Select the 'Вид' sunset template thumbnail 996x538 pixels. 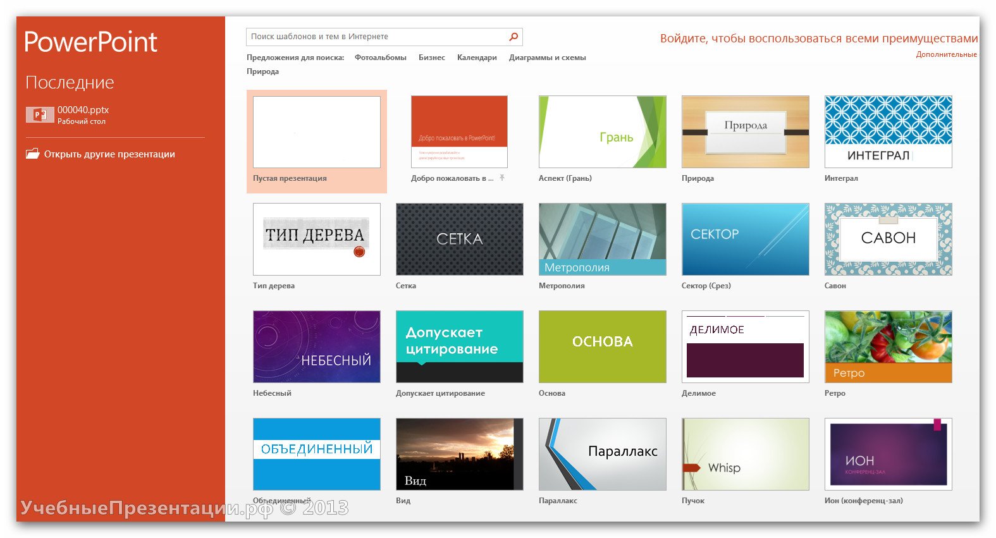click(460, 455)
